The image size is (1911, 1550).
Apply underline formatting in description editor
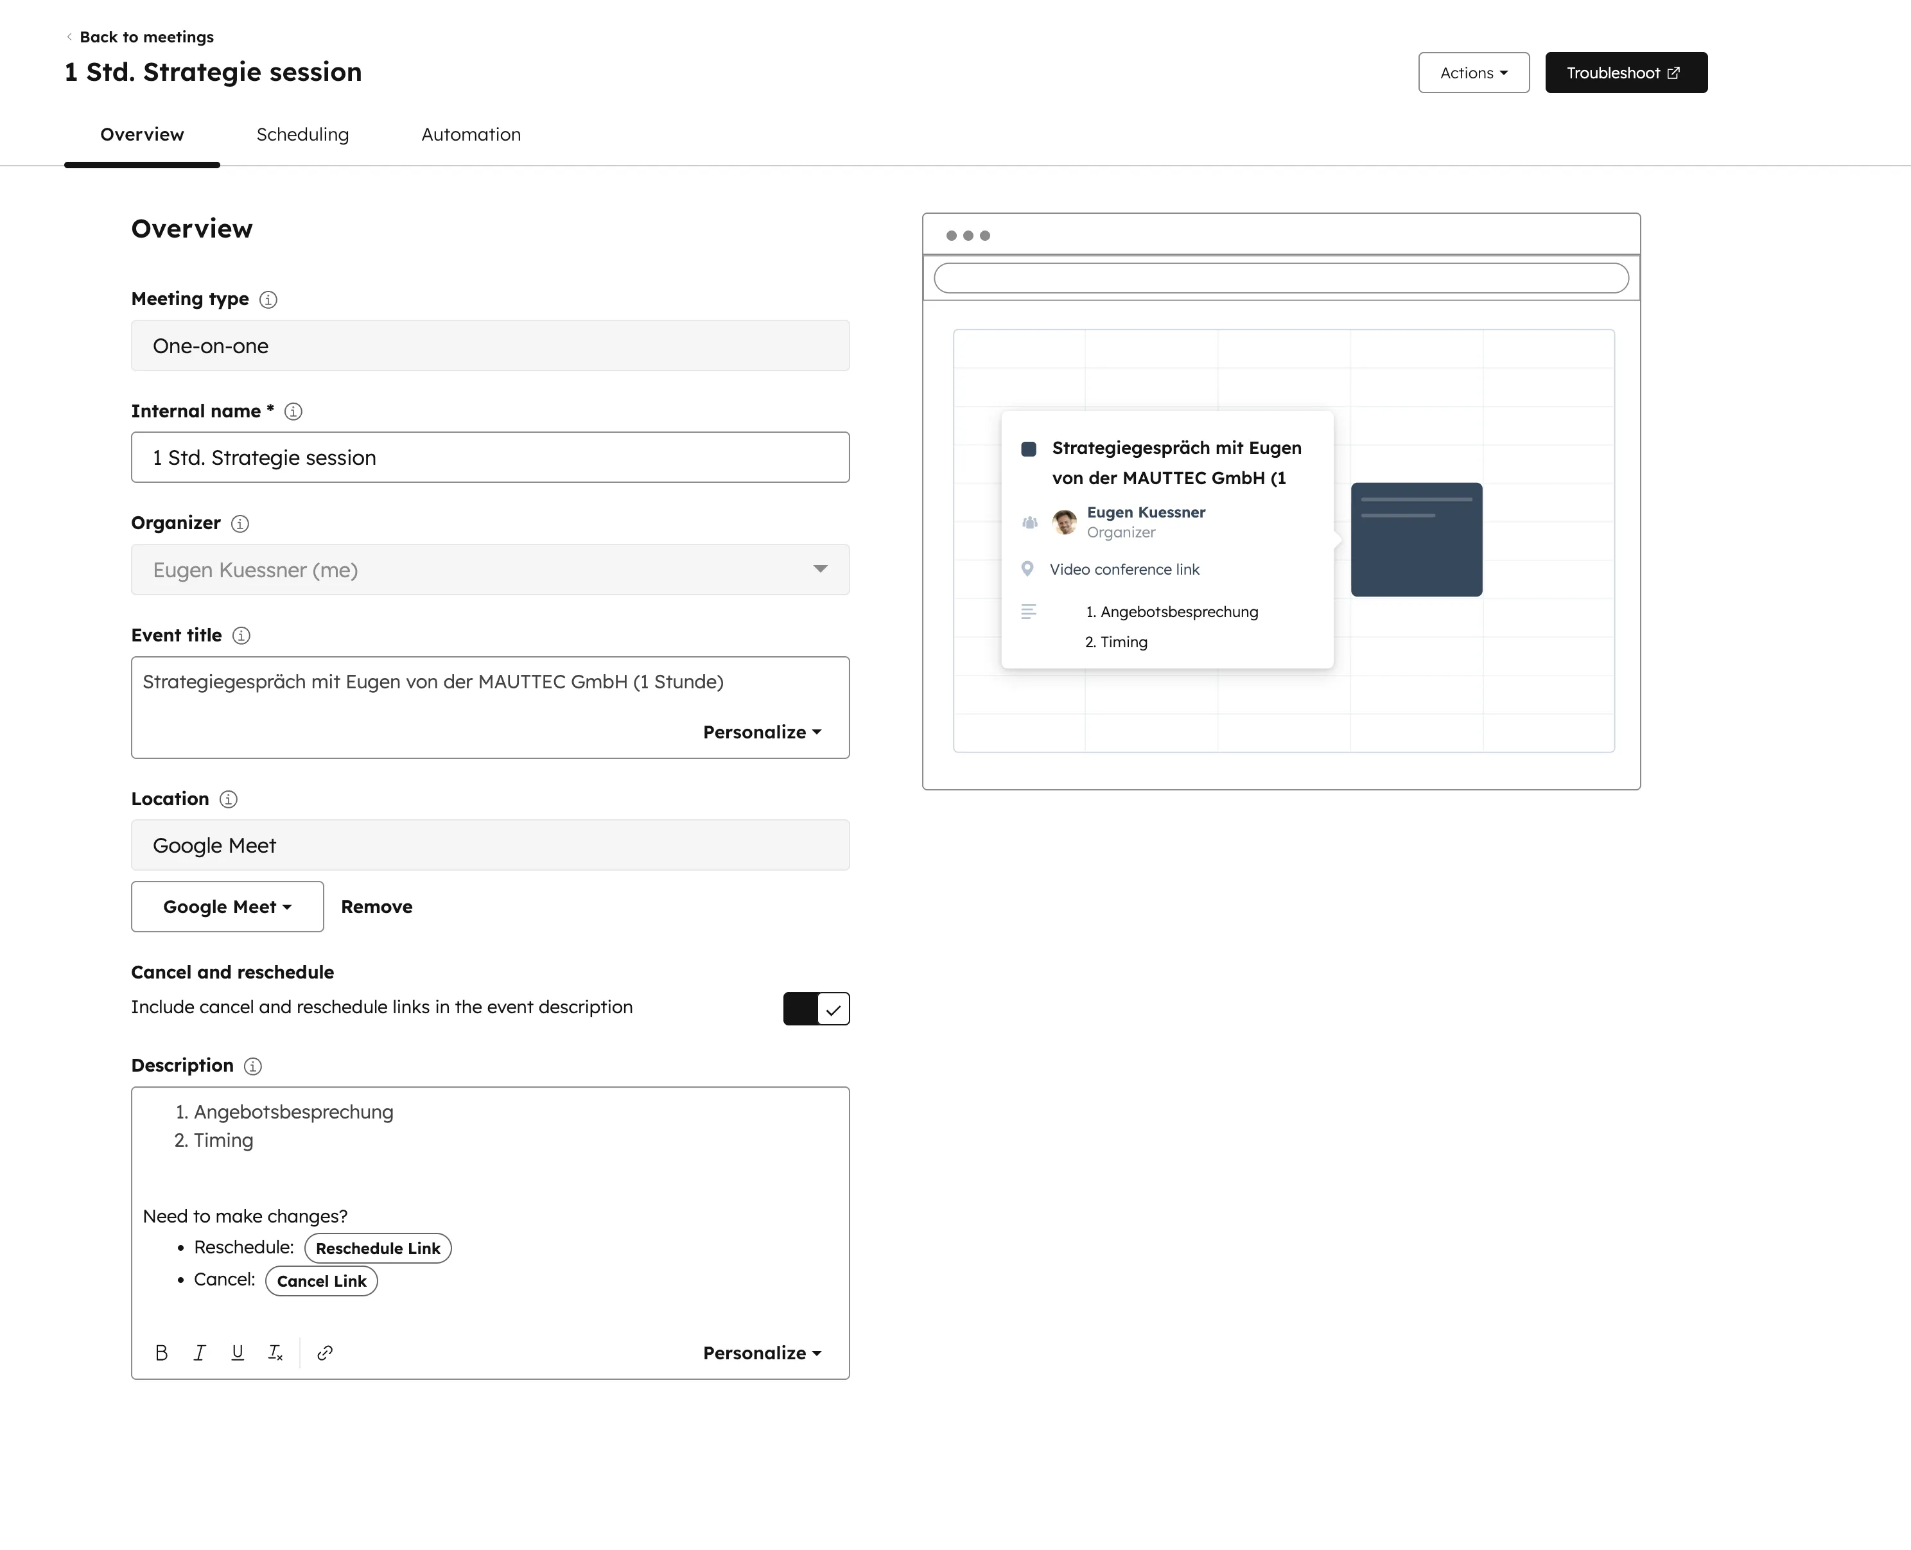pos(237,1352)
